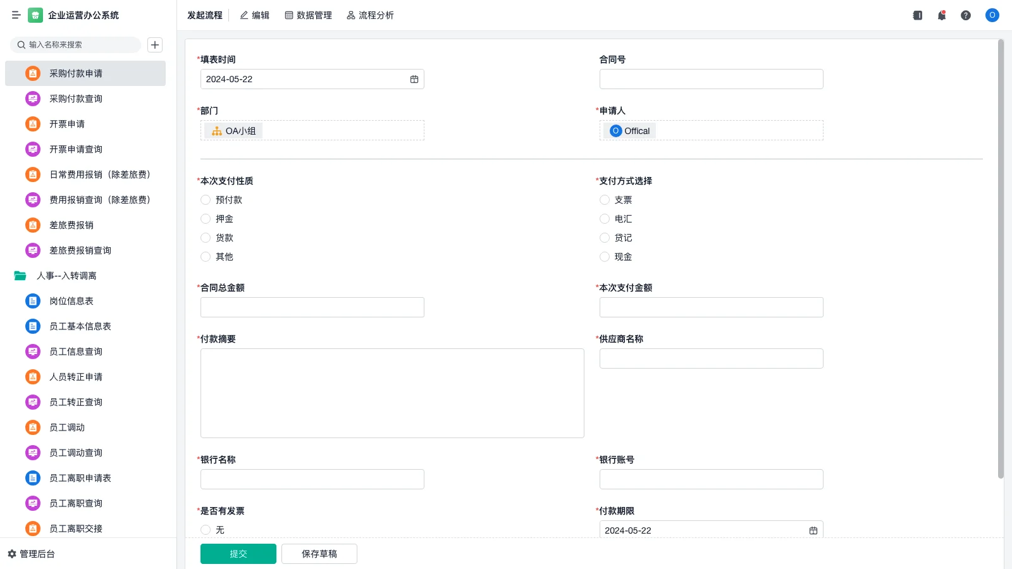Viewport: 1012px width, 569px height.
Task: Click the pencil icon next to 编辑
Action: (x=242, y=15)
